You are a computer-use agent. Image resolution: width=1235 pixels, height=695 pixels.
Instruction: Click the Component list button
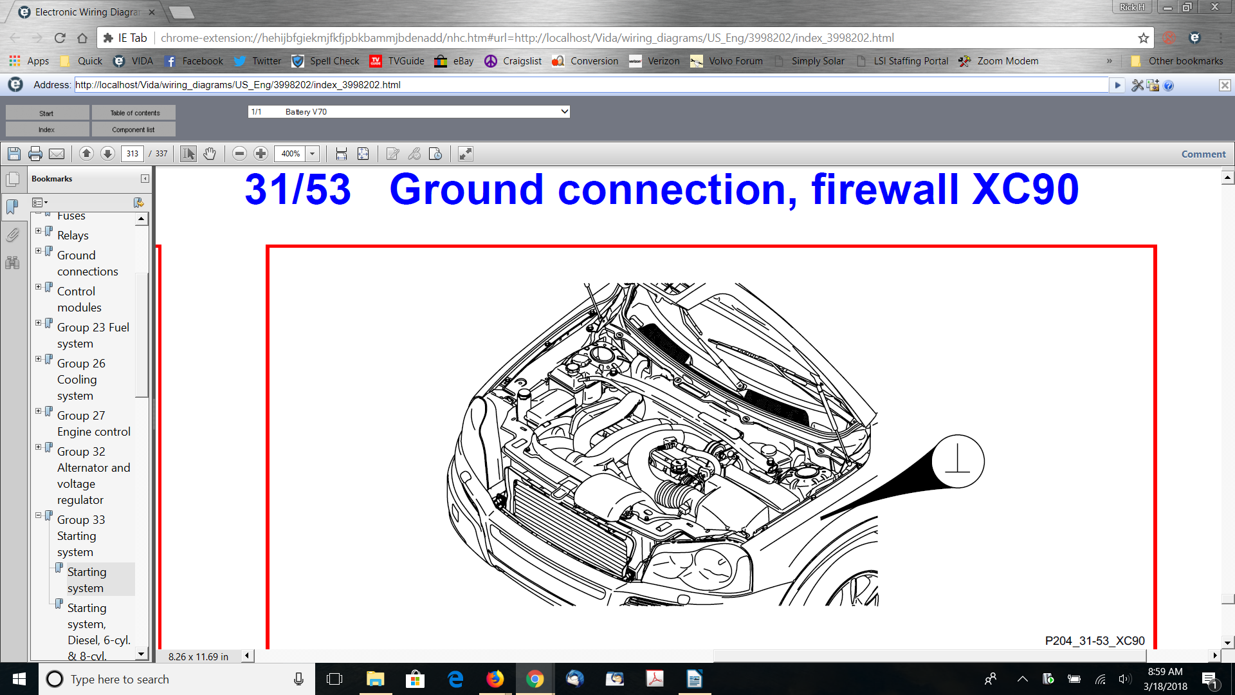point(133,130)
